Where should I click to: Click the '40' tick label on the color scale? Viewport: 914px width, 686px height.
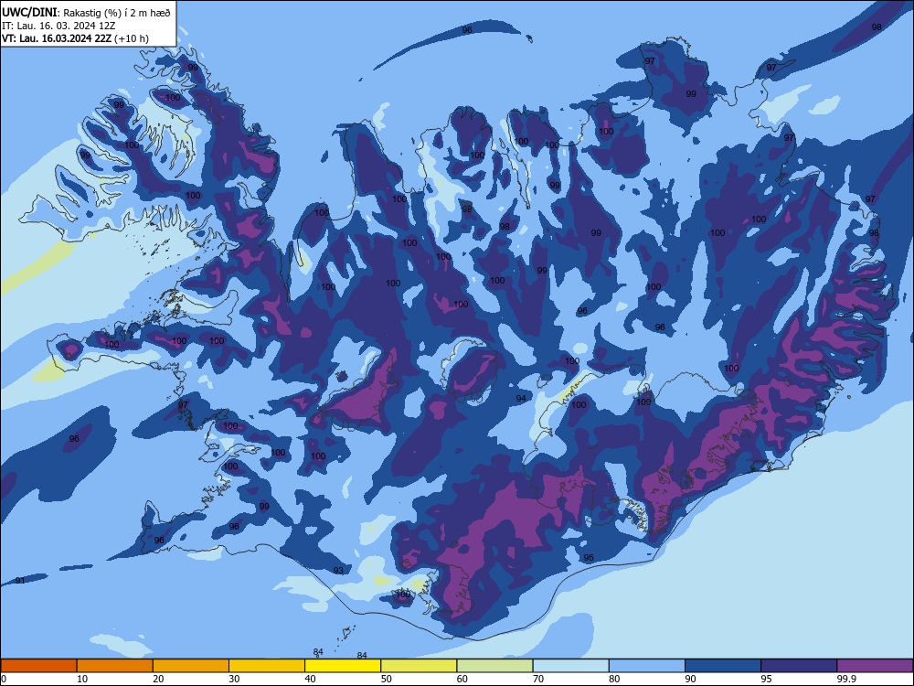coord(310,679)
